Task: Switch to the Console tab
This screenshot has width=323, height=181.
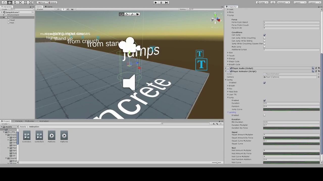Action: coord(18,121)
